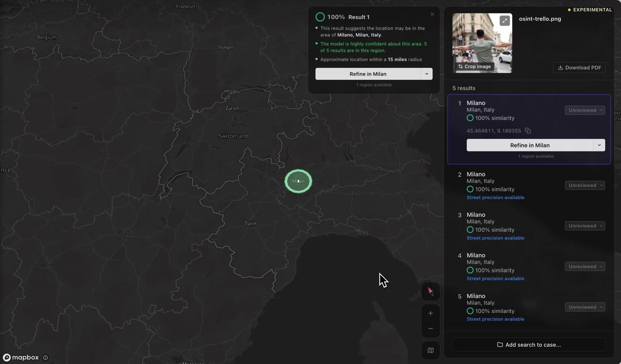This screenshot has height=364, width=621.
Task: Select result 4 Milano row
Action: [x=529, y=267]
